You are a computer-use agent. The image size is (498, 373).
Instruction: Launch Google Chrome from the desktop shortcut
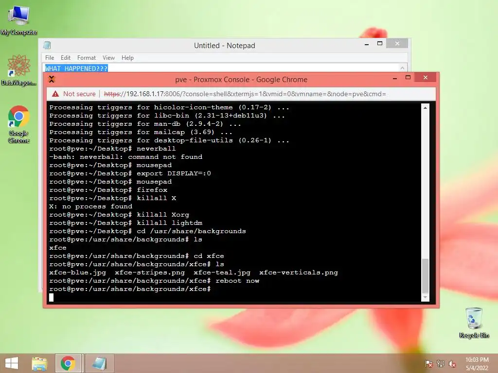(x=19, y=124)
